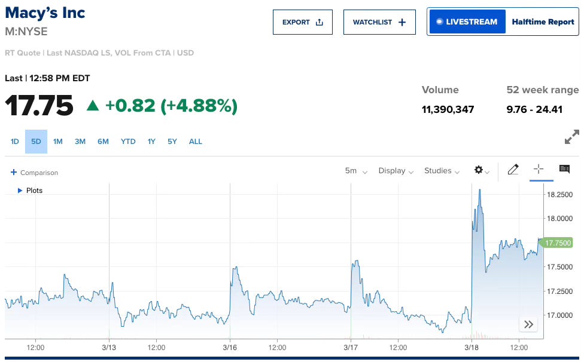Open the Livestream button
This screenshot has width=581, height=362.
(467, 22)
